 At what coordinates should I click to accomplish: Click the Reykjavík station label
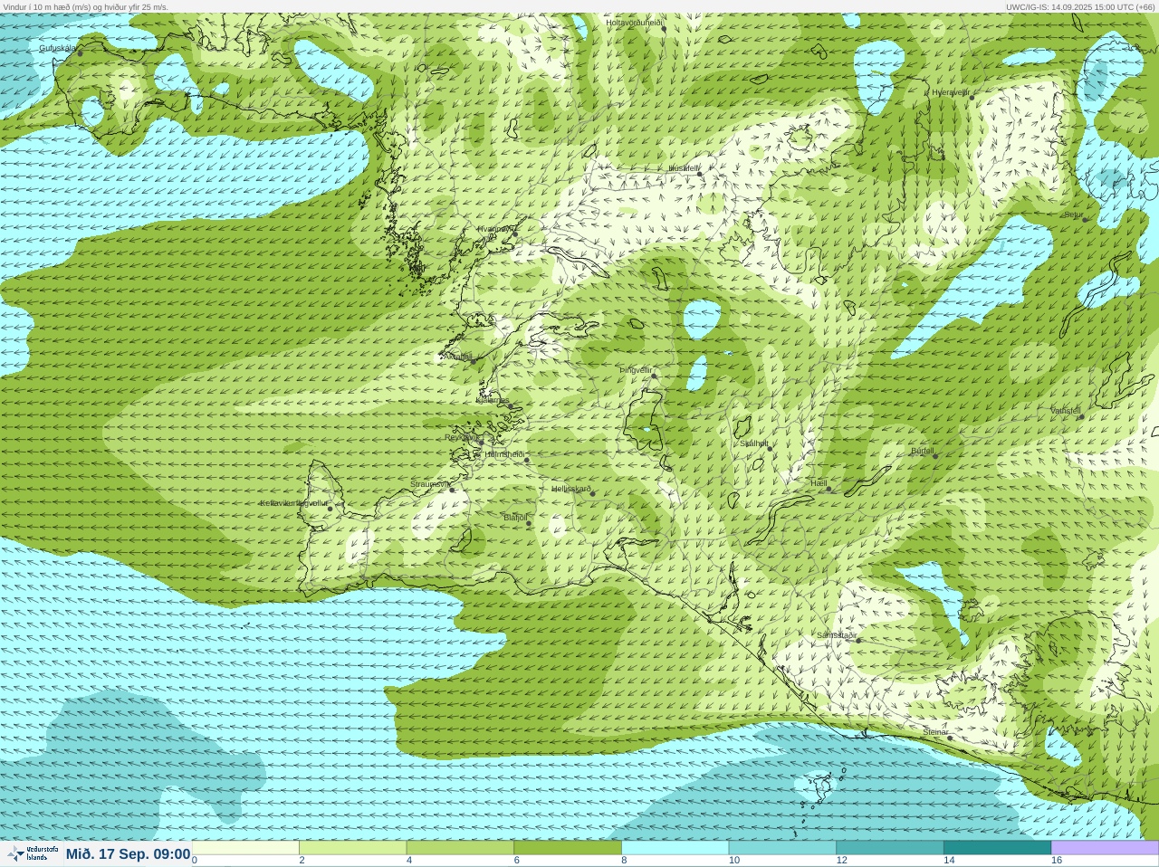point(463,437)
